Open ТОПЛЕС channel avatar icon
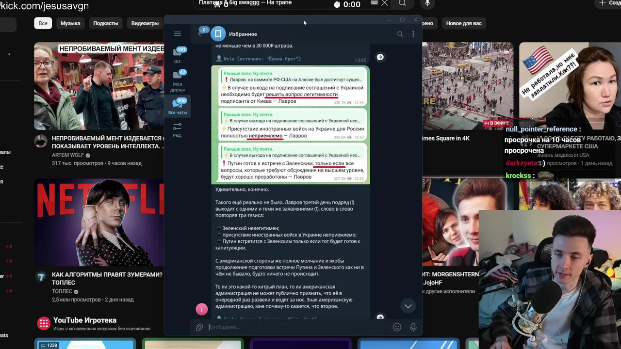Image resolution: width=621 pixels, height=349 pixels. point(41,277)
